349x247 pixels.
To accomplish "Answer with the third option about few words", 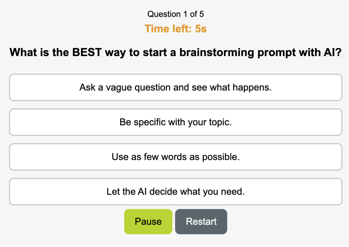I will pos(175,157).
